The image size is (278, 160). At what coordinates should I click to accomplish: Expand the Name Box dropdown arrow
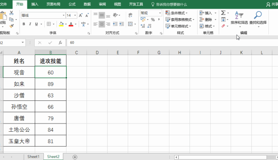click(23, 43)
